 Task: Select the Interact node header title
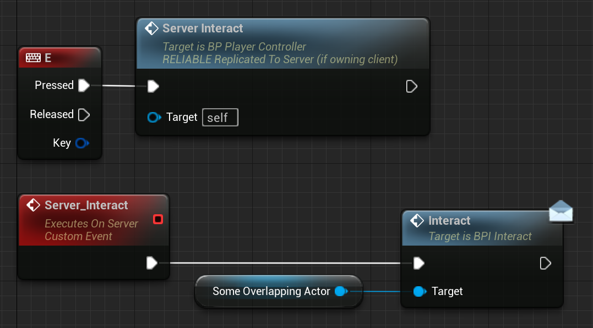pyautogui.click(x=449, y=220)
